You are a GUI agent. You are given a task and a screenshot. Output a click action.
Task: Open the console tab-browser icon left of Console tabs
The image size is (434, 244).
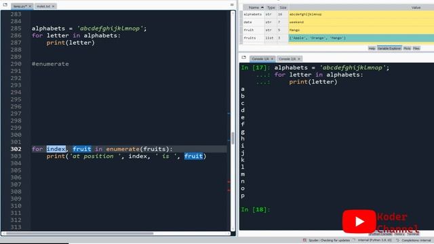click(x=244, y=58)
